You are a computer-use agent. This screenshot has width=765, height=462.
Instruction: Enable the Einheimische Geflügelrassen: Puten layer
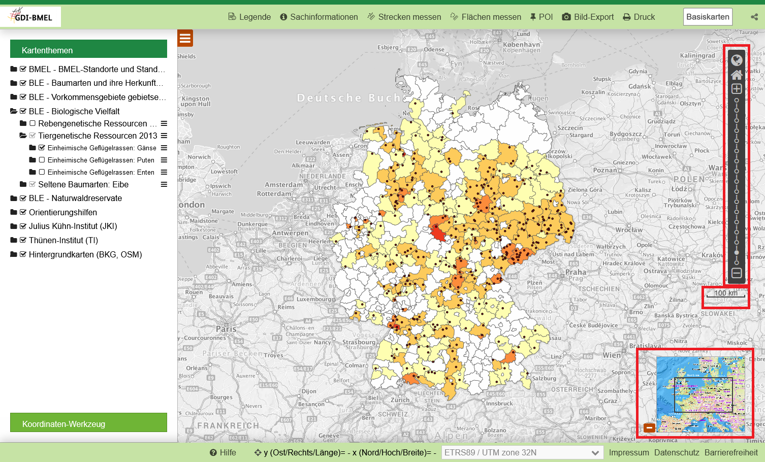tap(42, 160)
